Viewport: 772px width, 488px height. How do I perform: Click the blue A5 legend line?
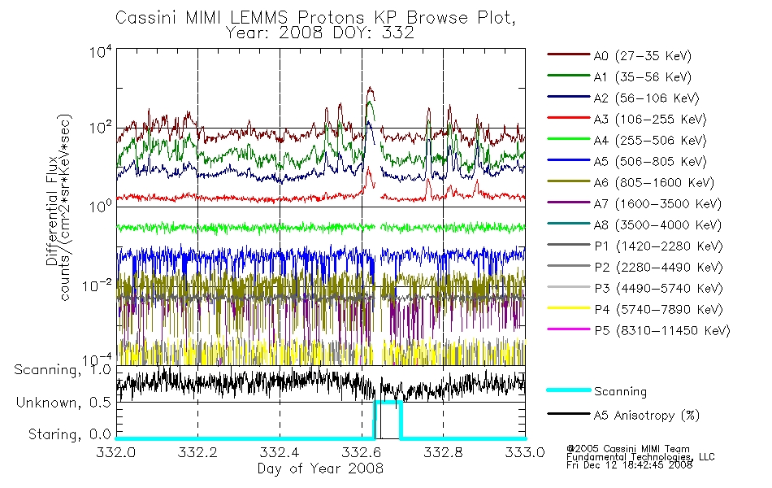point(568,160)
